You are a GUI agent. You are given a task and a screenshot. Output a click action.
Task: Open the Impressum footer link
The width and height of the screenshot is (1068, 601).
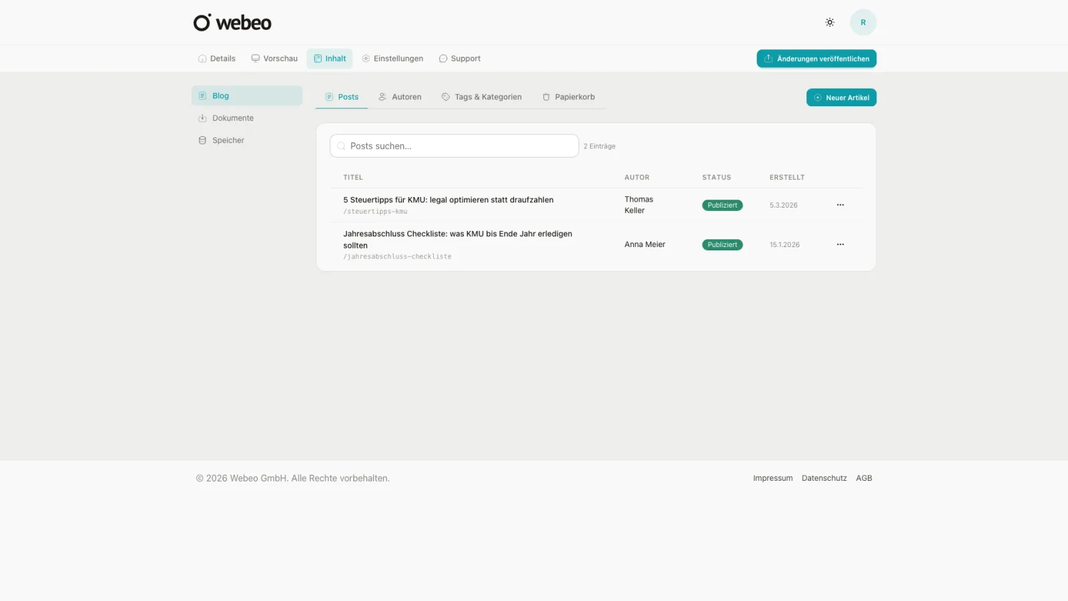click(x=773, y=478)
